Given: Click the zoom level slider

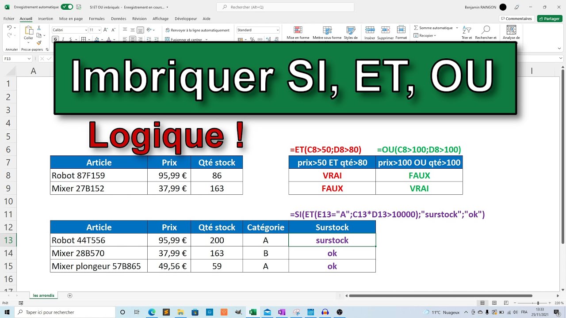Looking at the screenshot, I should click(x=538, y=303).
